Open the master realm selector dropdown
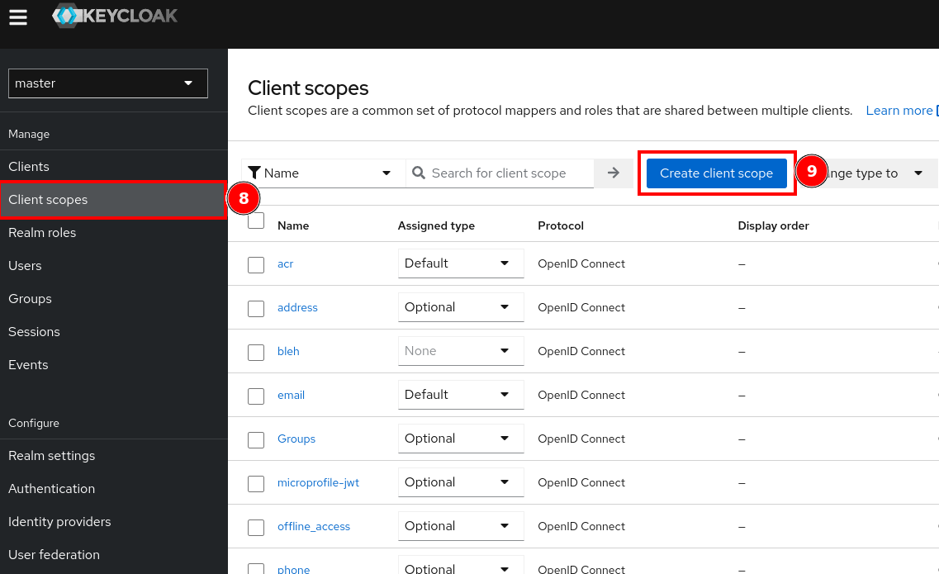 107,83
